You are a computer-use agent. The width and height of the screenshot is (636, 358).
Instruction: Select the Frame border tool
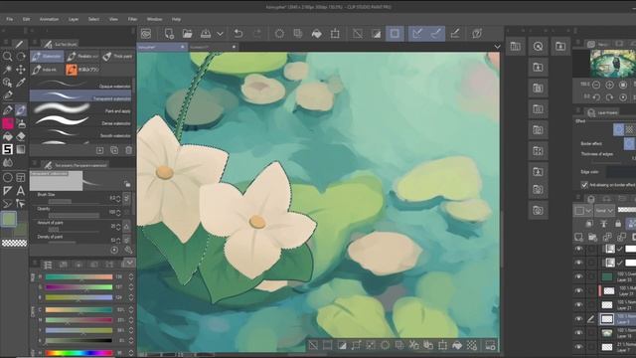pyautogui.click(x=21, y=177)
